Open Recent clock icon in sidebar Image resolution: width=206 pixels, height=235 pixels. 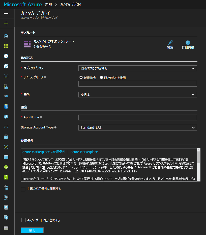(6, 56)
